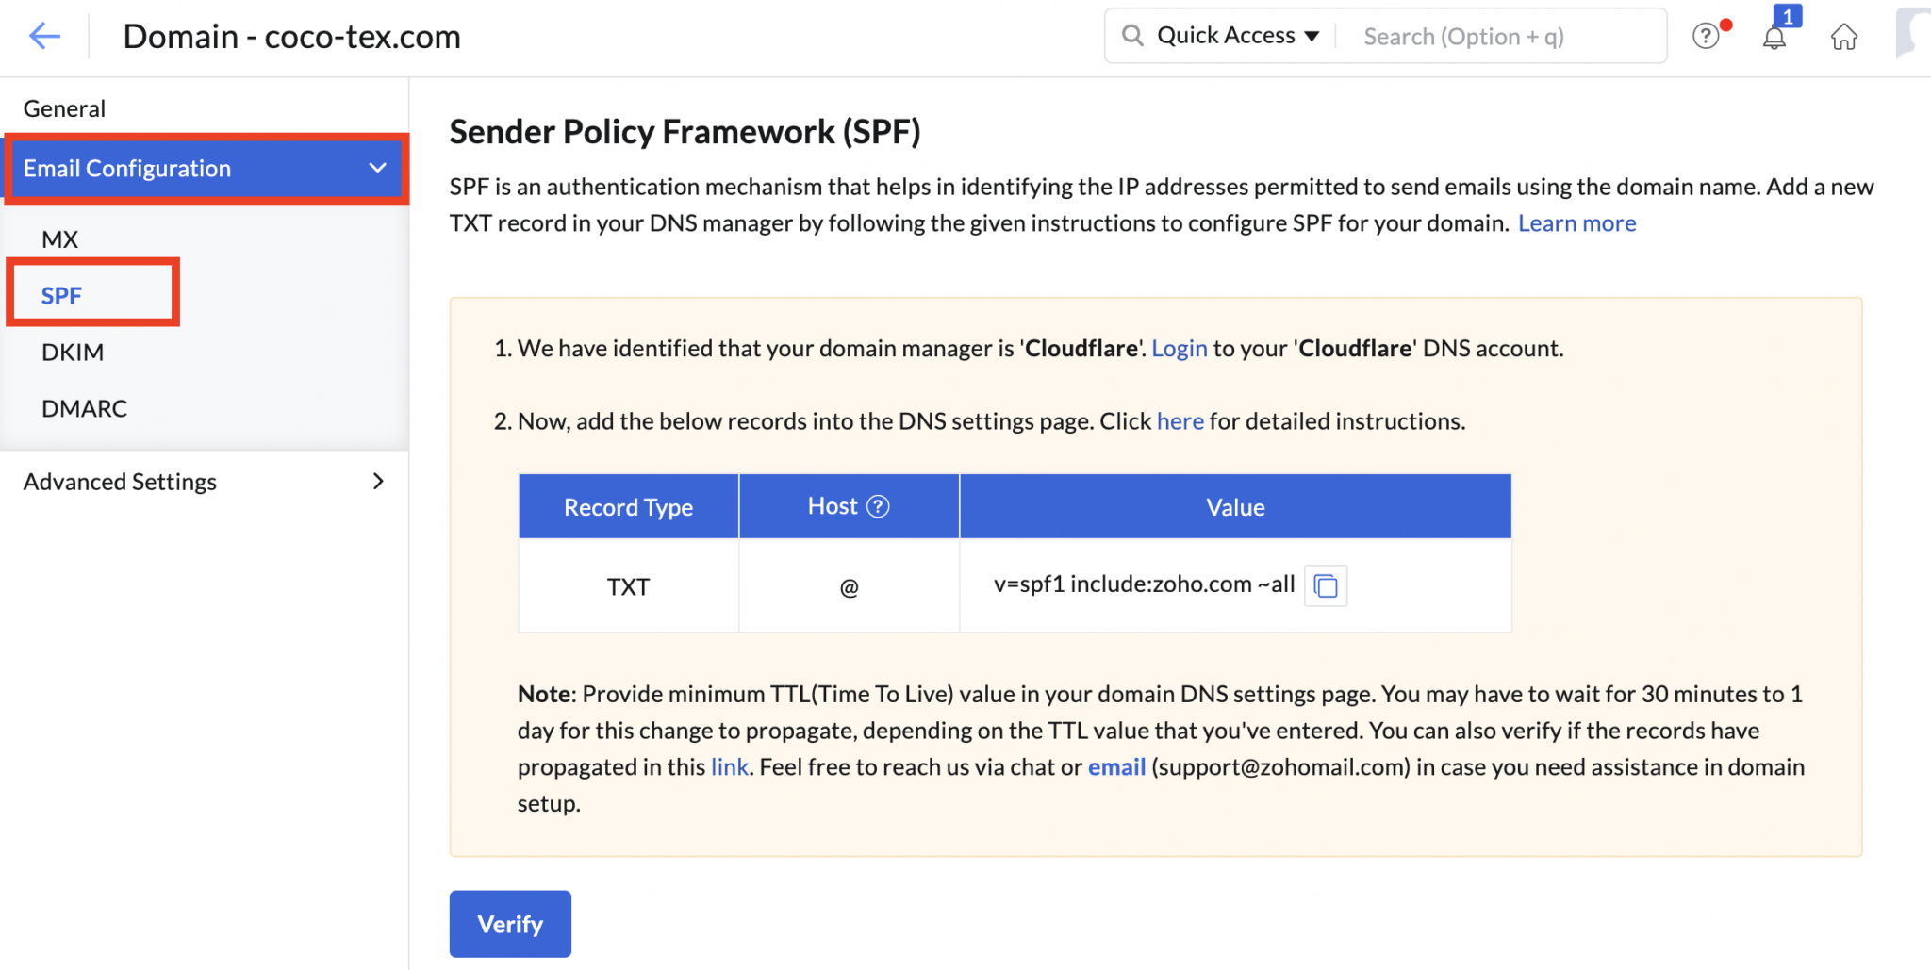Open the notifications bell
Viewport: 1931px width, 970px height.
click(1776, 36)
